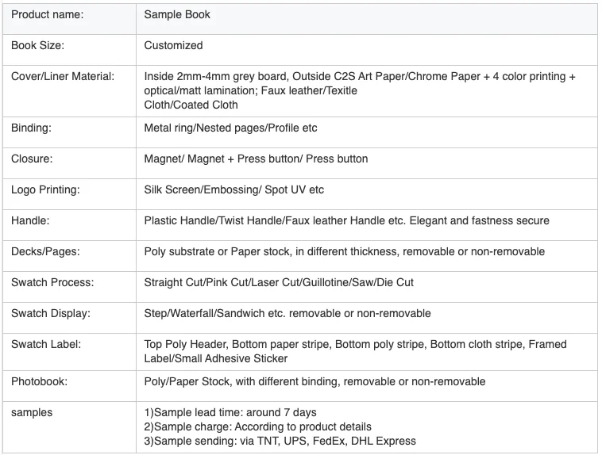
Task: Click the 'Book Size:' label
Action: click(x=37, y=45)
